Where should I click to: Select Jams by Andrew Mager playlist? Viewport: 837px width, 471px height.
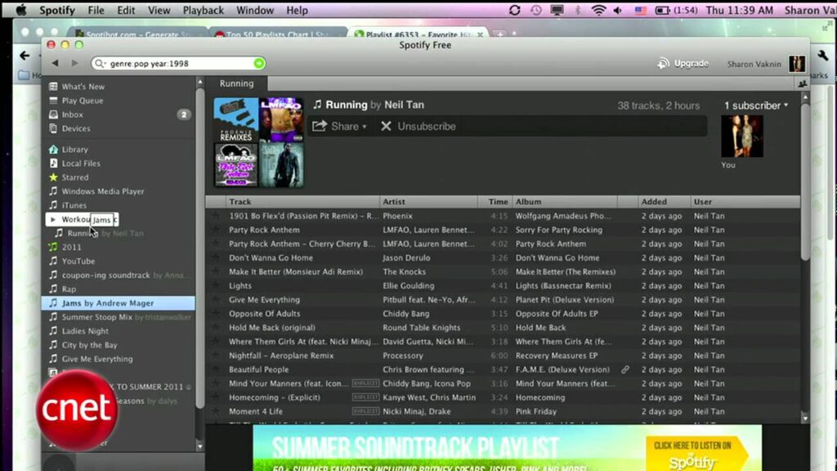tap(119, 303)
